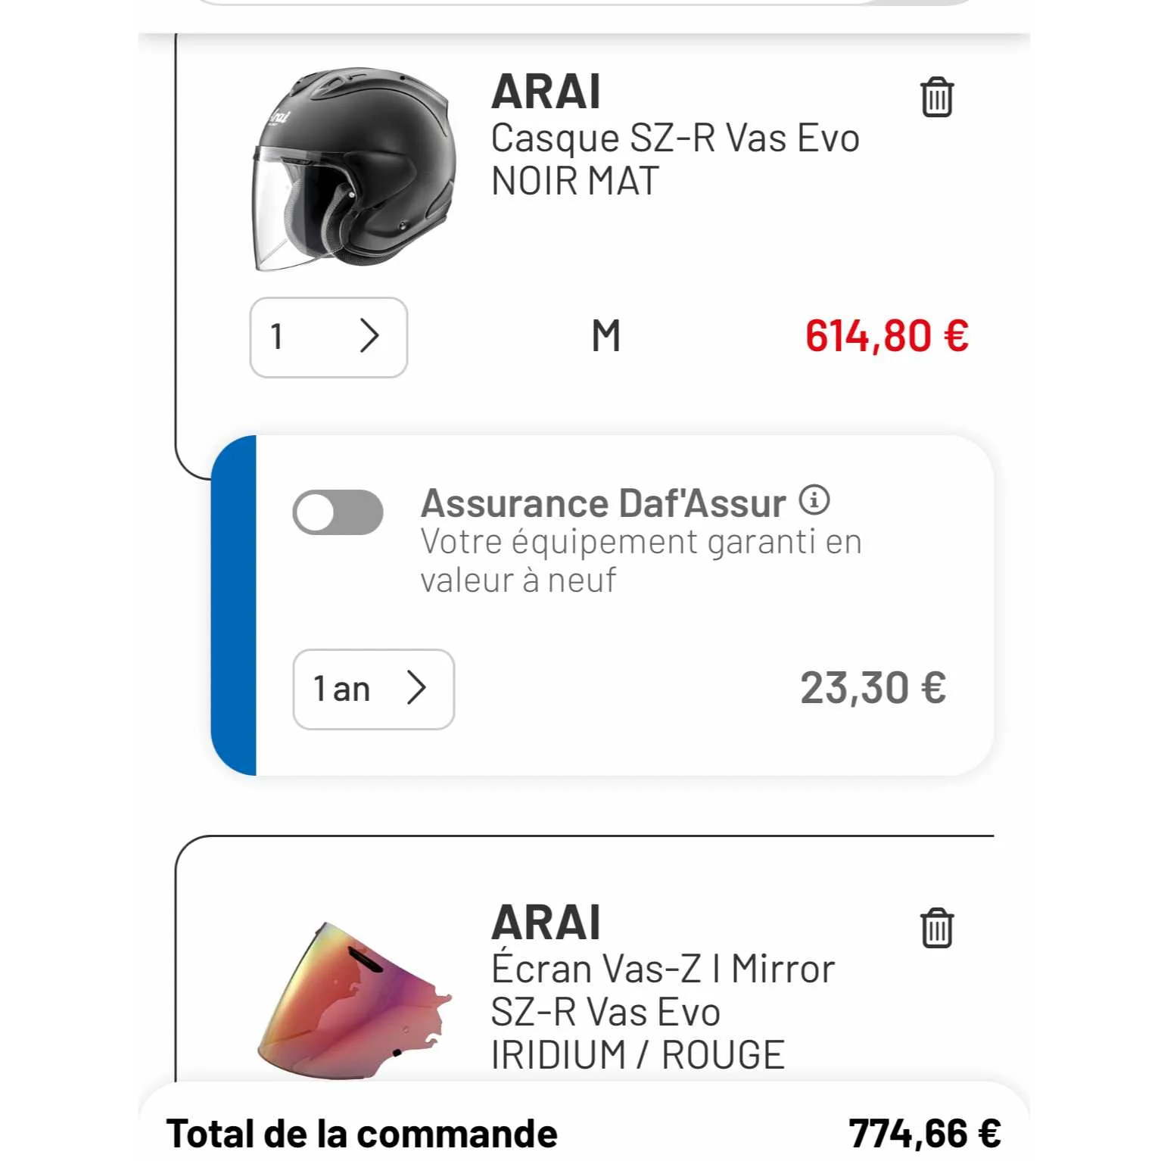Viewport: 1161px width, 1161px height.
Task: Select the helmet size M label
Action: (605, 336)
